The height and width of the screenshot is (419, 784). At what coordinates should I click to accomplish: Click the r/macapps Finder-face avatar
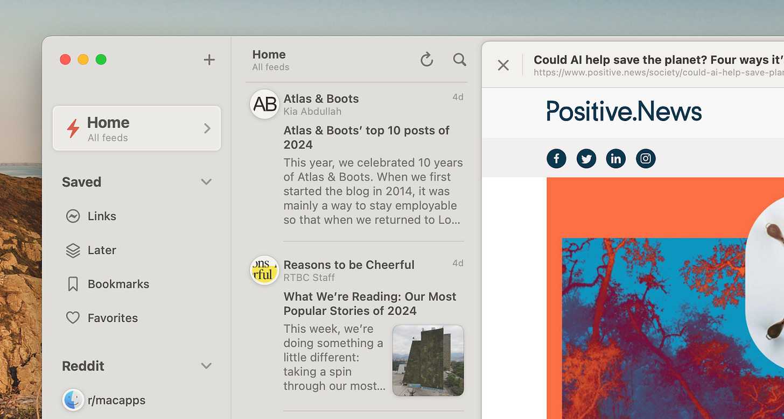(73, 400)
